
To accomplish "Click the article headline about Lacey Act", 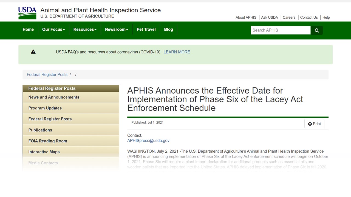I will (215, 99).
